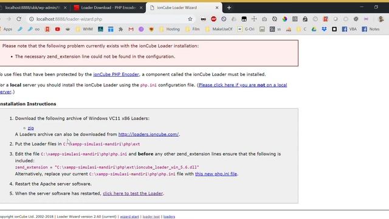Open the loaders.ioncube.com link
Image resolution: width=389 pixels, height=219 pixels.
tap(148, 134)
